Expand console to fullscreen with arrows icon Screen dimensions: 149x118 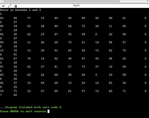point(10,6)
